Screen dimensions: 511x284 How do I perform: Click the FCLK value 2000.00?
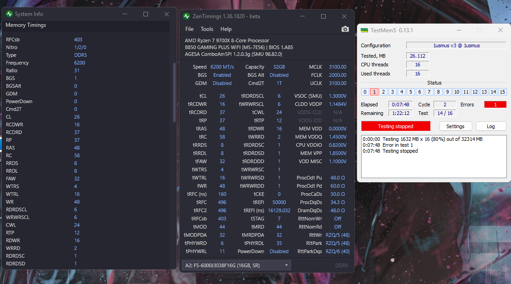click(x=337, y=75)
